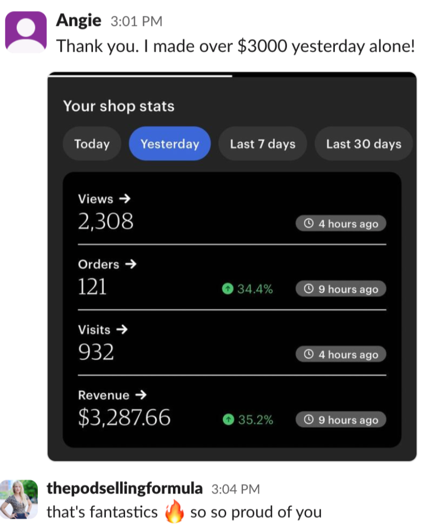Click Angie's purple avatar icon
The image size is (435, 526).
(x=26, y=32)
